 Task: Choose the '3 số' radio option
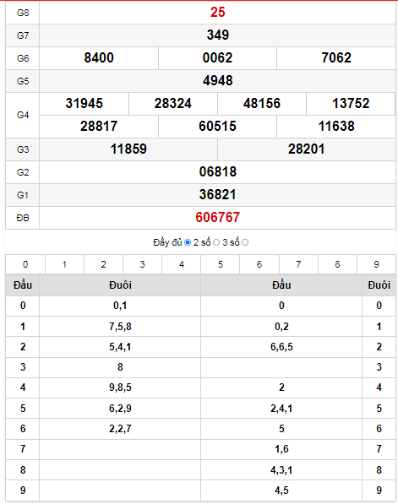[245, 242]
